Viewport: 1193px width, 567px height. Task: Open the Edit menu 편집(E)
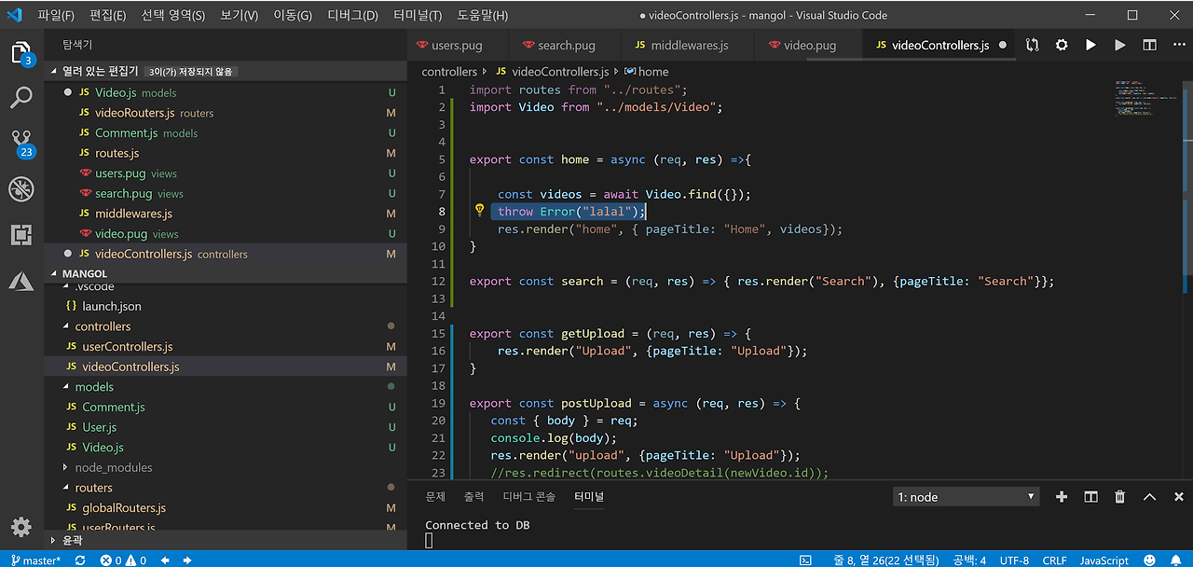click(108, 15)
